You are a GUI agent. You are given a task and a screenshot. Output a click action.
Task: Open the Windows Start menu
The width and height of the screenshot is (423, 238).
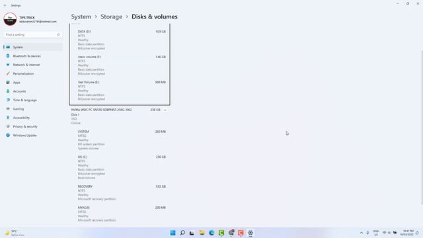(173, 233)
